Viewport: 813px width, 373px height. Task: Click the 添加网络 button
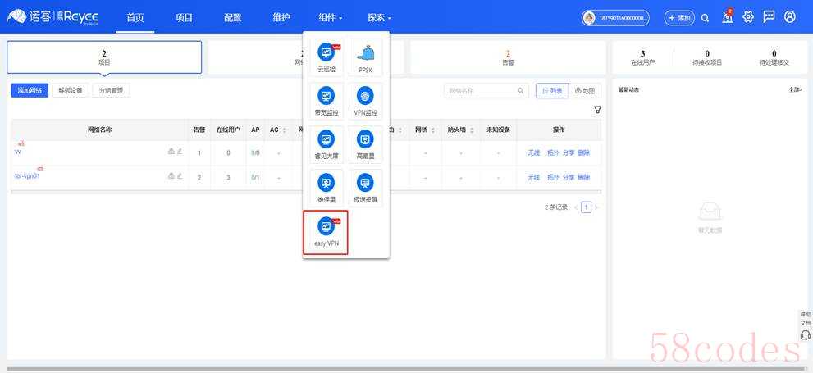pos(30,90)
